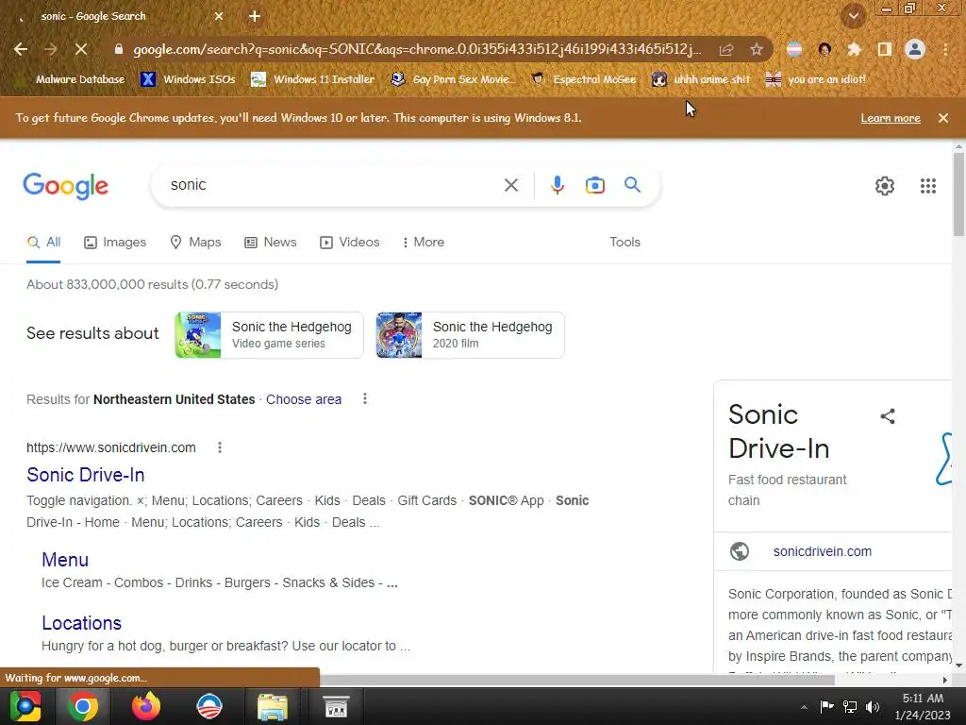Close the sonic - Google Search tab
The width and height of the screenshot is (966, 725).
(x=219, y=17)
